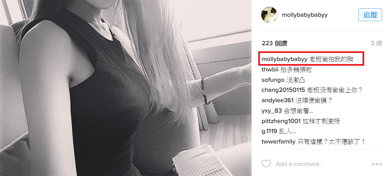386x176 pixels.
Task: Open sofungo commenter profile
Action: (273, 80)
